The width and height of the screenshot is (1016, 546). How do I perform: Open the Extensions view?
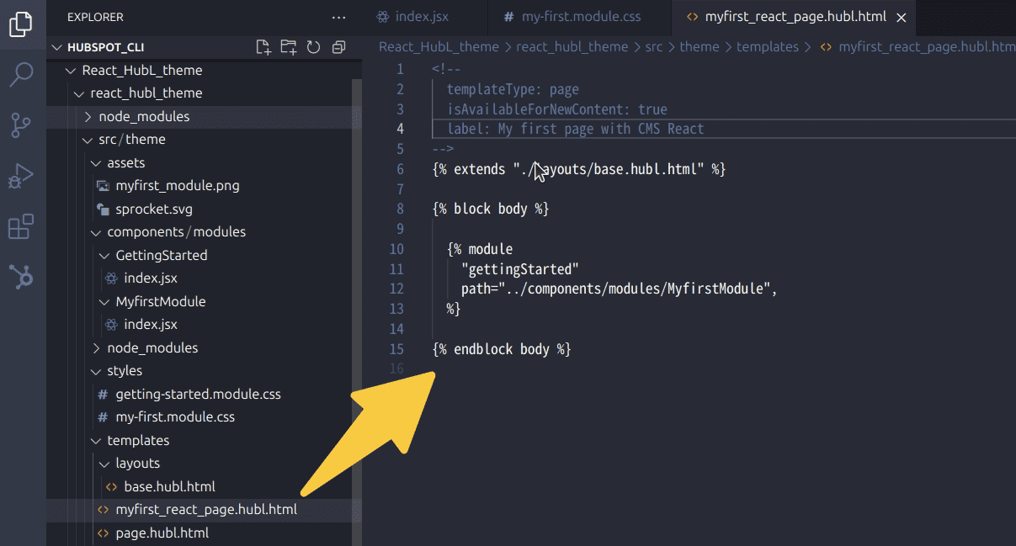pos(23,226)
